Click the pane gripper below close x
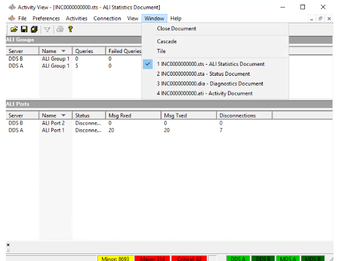Image resolution: width=337 pixels, height=261 pixels. [8, 250]
